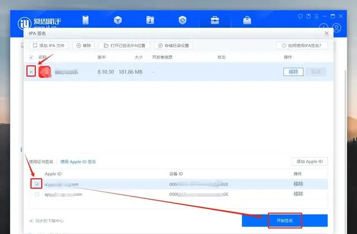Click the red app icon thumbnail in IPA row
This screenshot has width=357, height=234.
pyautogui.click(x=45, y=72)
